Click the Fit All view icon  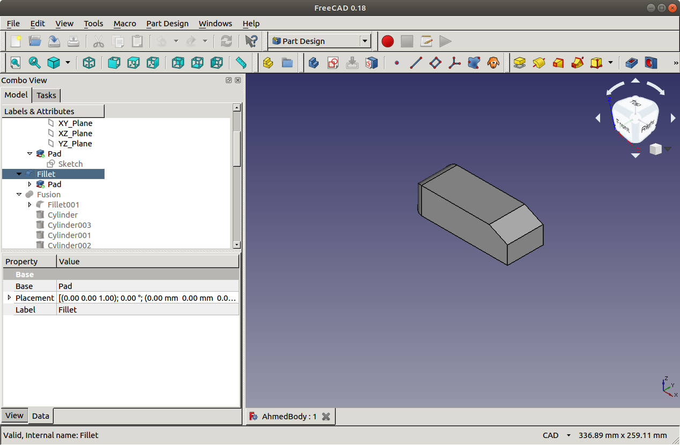pyautogui.click(x=16, y=63)
